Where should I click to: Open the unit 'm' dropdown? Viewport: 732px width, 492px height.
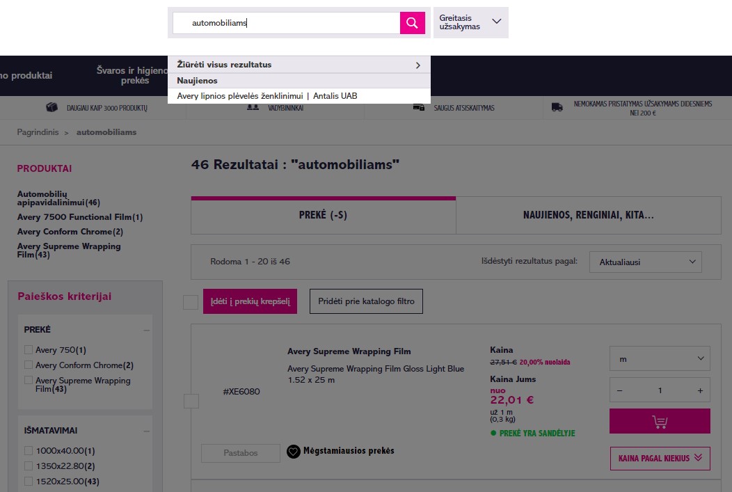tap(660, 358)
